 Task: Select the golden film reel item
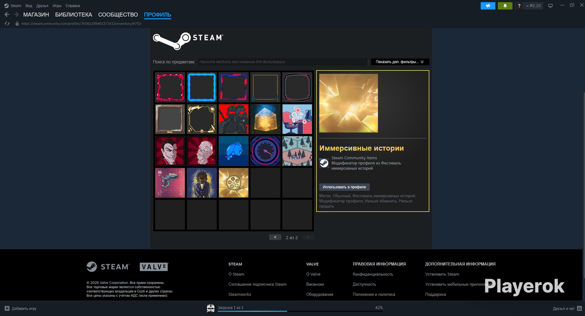[233, 183]
